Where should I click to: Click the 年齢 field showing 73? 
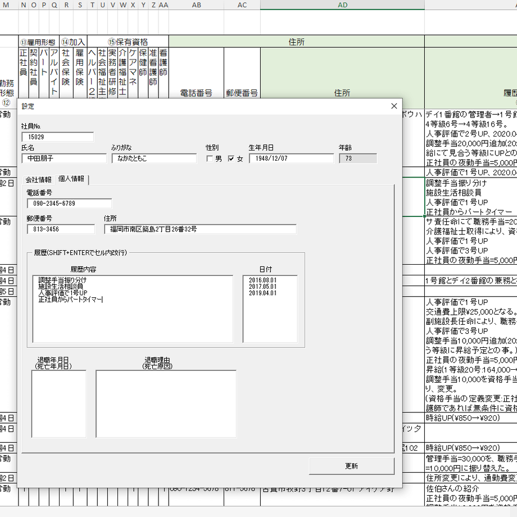click(x=358, y=158)
